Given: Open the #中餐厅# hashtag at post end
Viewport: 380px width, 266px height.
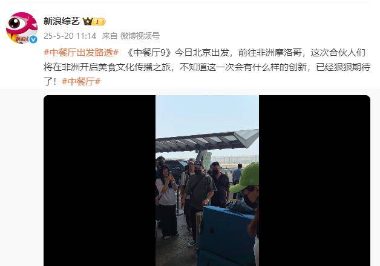Looking at the screenshot, I should click(81, 81).
